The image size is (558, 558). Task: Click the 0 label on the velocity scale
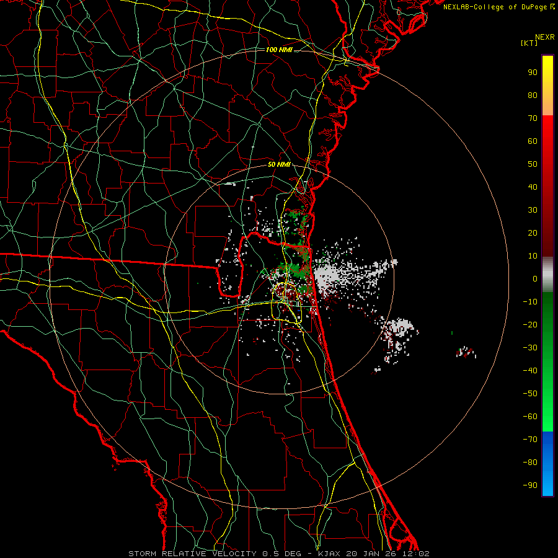(535, 278)
